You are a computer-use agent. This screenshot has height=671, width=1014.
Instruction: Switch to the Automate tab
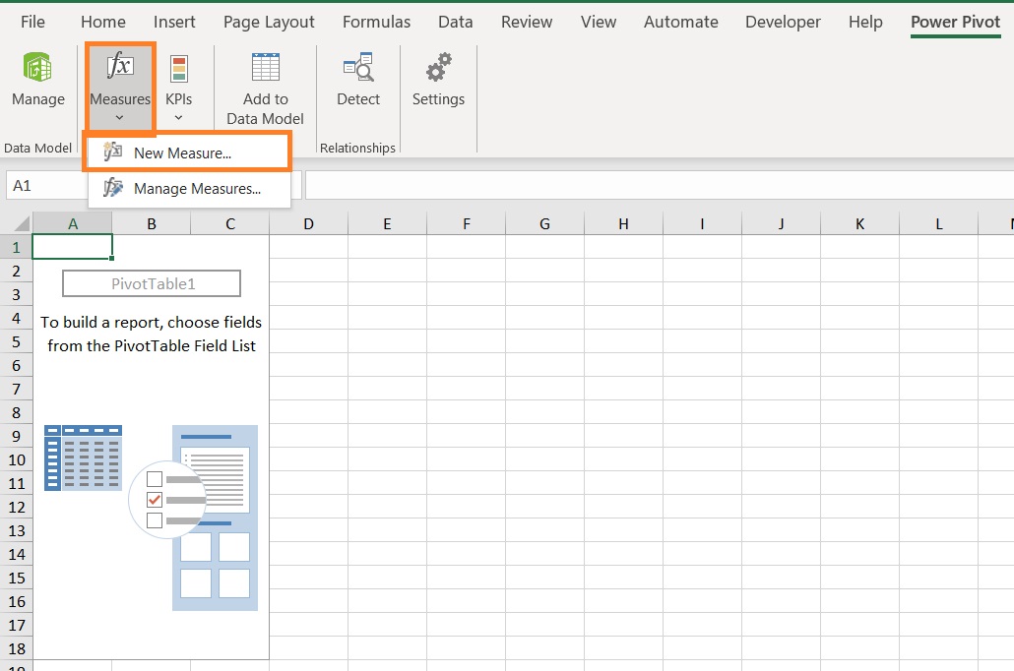pos(681,22)
